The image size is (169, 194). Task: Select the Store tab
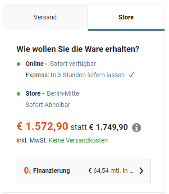tap(126, 17)
